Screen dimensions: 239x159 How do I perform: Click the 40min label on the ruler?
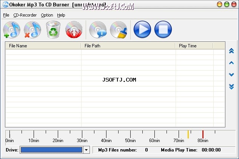(106, 141)
